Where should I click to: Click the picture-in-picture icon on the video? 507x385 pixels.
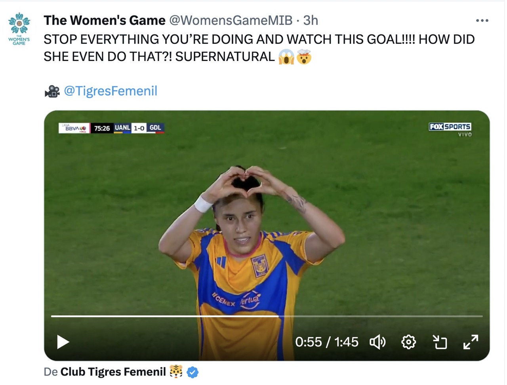pos(440,342)
